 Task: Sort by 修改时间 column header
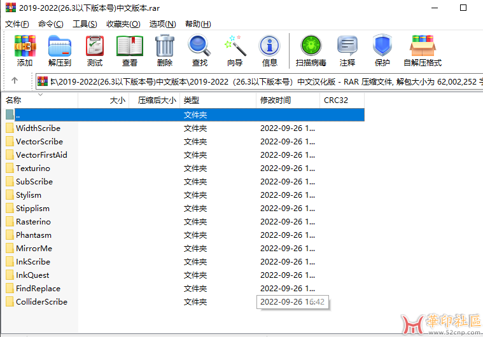click(x=288, y=100)
